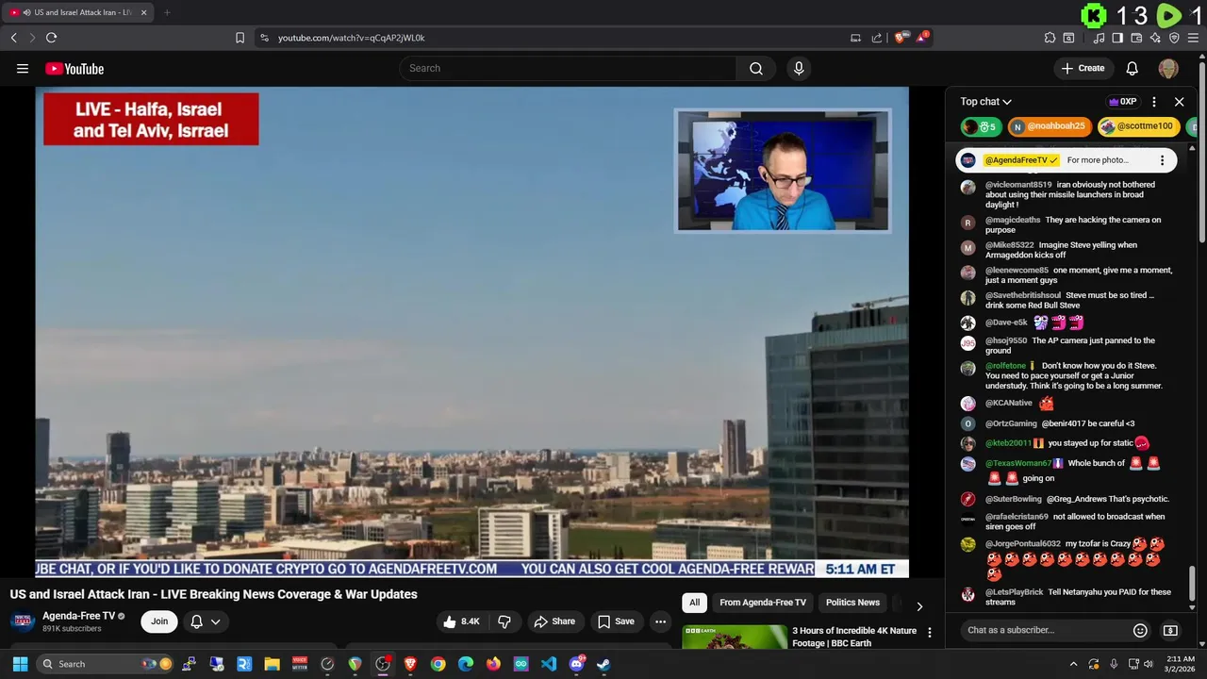Click the live video player

click(472, 332)
